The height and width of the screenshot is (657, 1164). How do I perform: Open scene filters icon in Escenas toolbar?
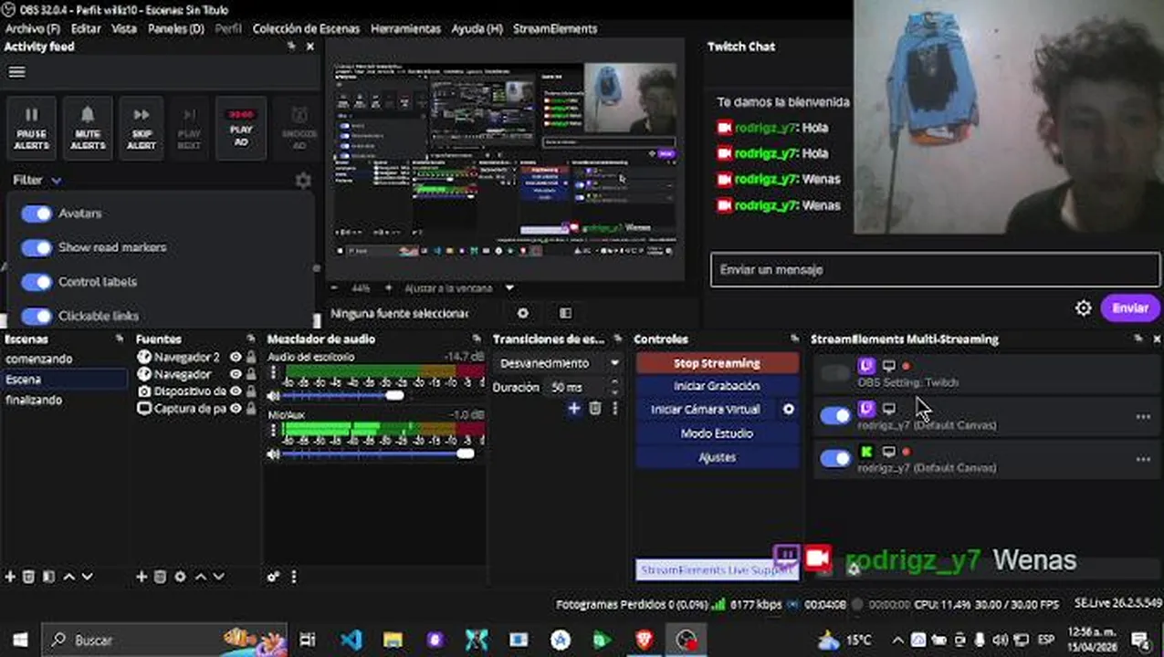click(x=49, y=577)
